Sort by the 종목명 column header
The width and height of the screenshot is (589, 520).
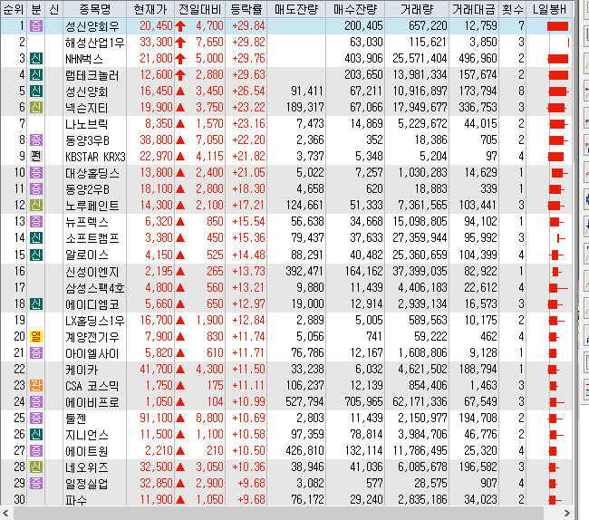coord(95,9)
